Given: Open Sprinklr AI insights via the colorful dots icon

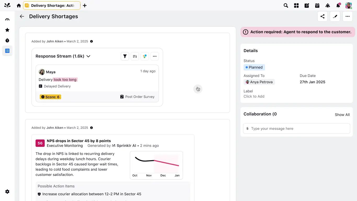Looking at the screenshot, I should (x=145, y=56).
